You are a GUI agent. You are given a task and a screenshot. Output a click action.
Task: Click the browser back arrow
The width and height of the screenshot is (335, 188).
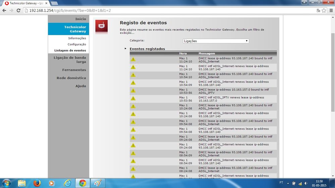(4, 10)
